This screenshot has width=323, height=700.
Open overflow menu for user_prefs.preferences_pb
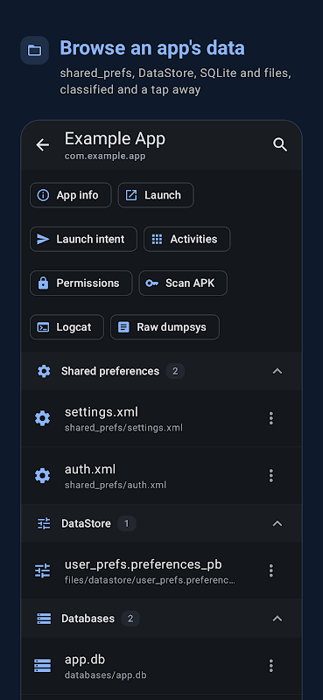270,570
